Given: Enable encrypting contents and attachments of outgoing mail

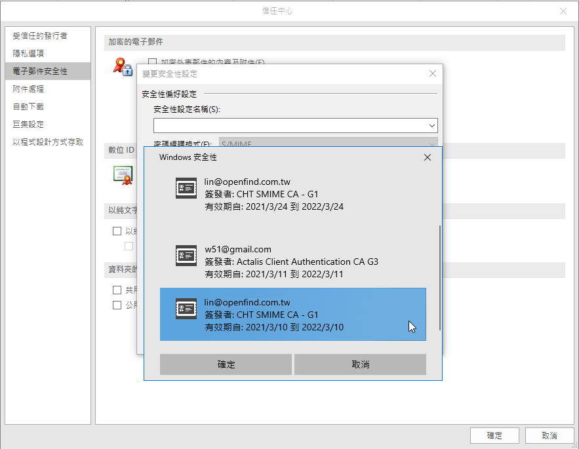Looking at the screenshot, I should (151, 61).
